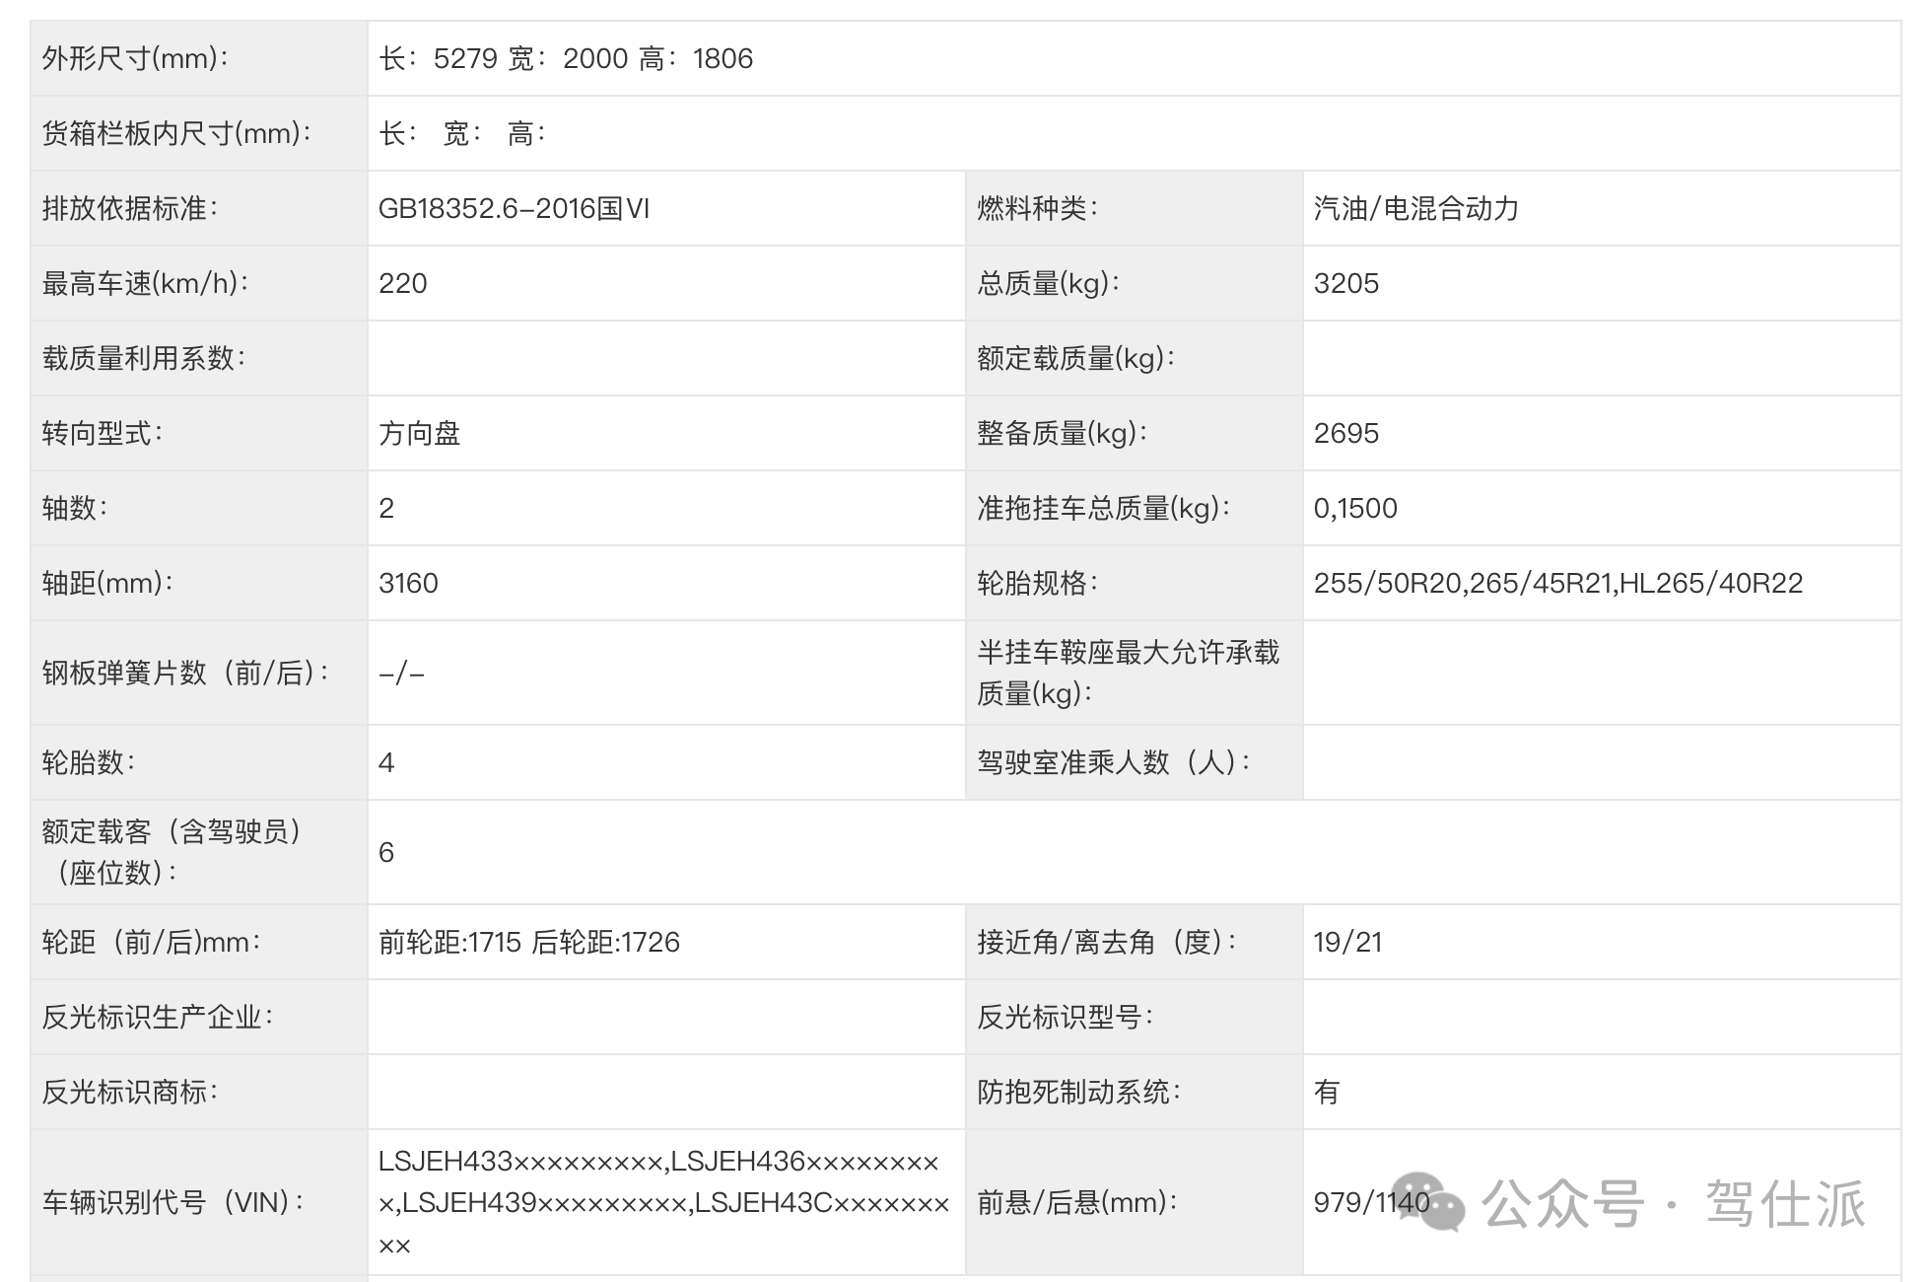Click the 汽油/电混合动力 fuel type cell
The width and height of the screenshot is (1928, 1282).
pyautogui.click(x=1415, y=209)
